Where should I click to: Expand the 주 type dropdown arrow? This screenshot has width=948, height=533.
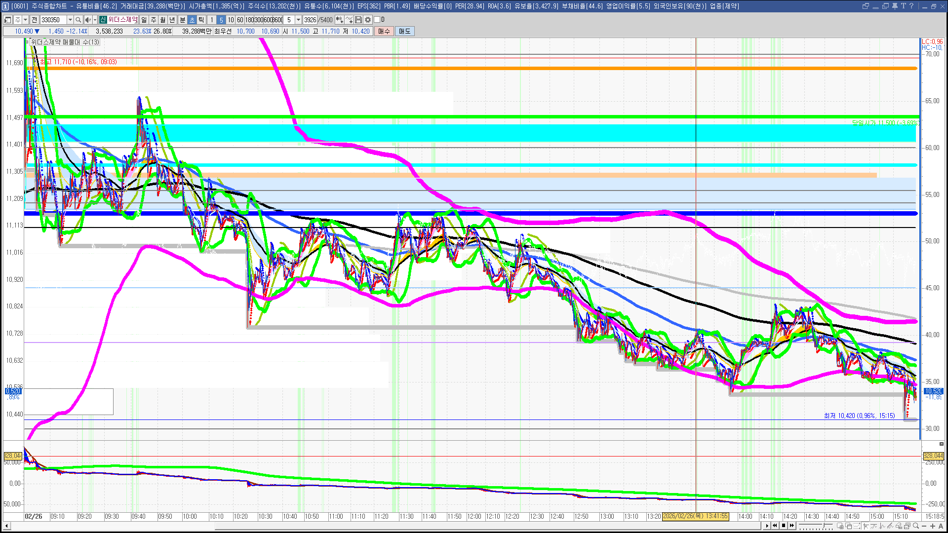[25, 20]
